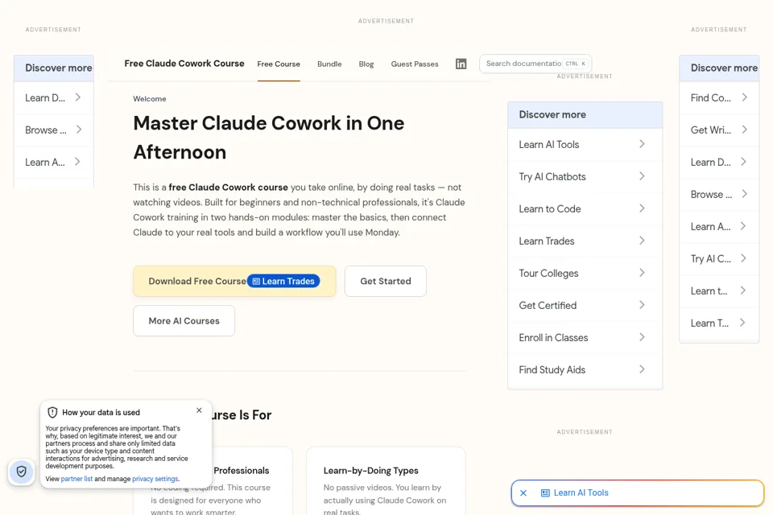Open Enroll in Classes link
Viewport: 773px width, 515px height.
click(553, 338)
